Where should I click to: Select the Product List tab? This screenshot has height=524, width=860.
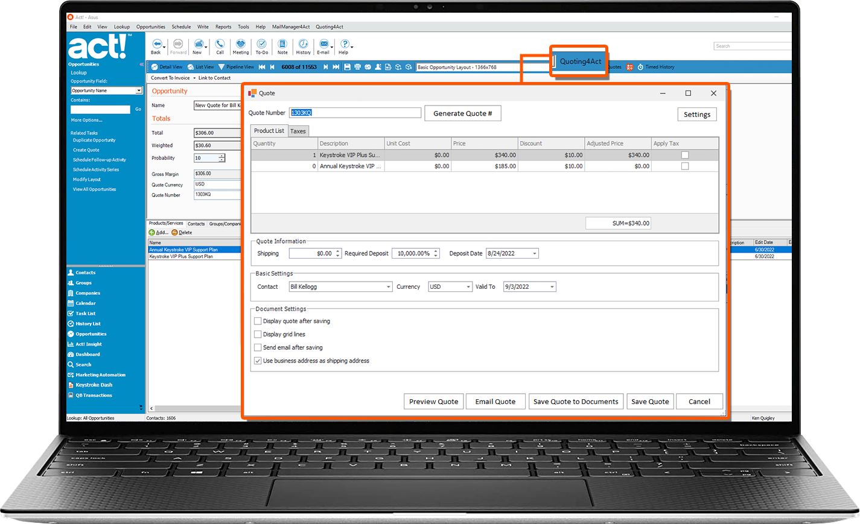coord(269,130)
